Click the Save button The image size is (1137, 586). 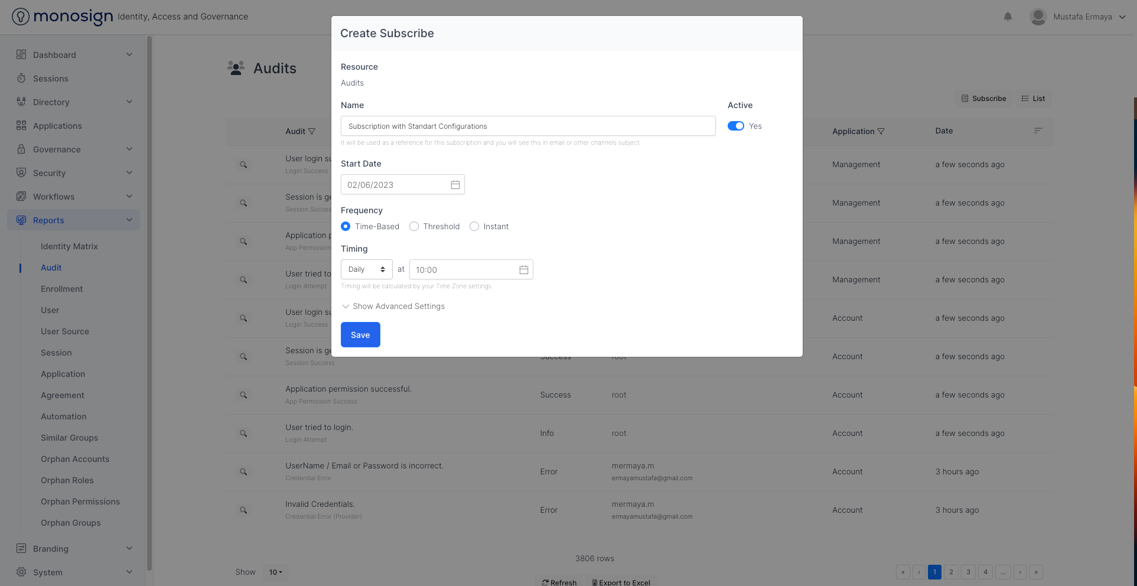point(360,335)
